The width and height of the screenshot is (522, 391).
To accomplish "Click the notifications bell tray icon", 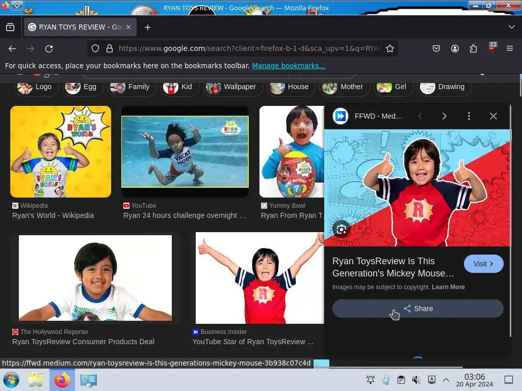I will tap(371, 379).
